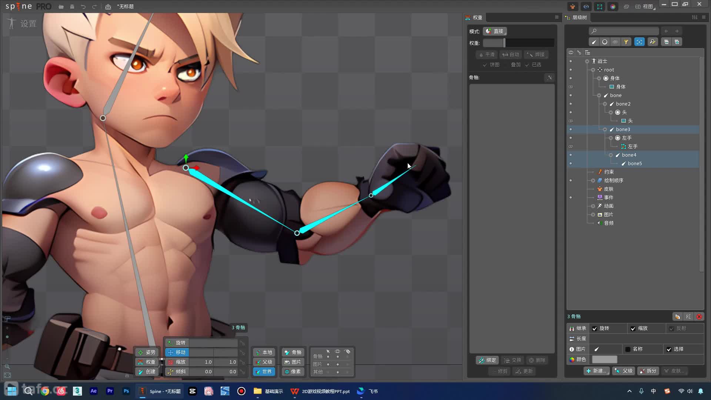Toggle the slot filter circle icon

605,42
